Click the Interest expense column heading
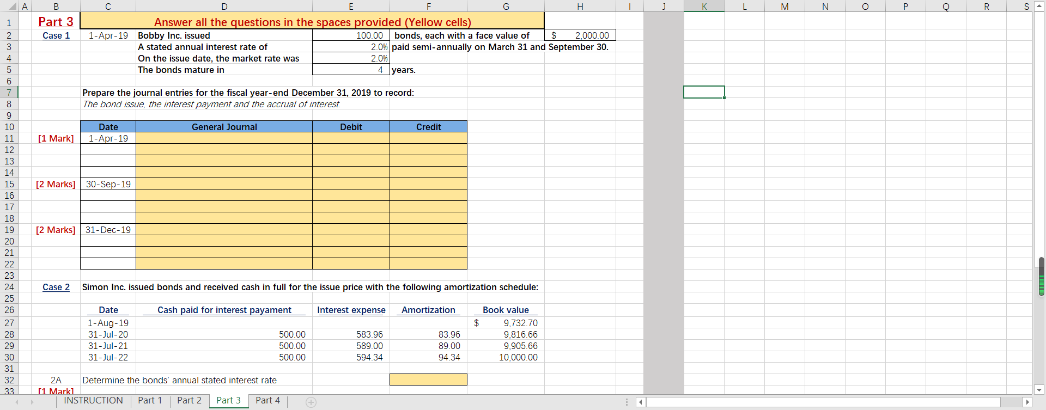Image resolution: width=1046 pixels, height=410 pixels. pos(351,310)
